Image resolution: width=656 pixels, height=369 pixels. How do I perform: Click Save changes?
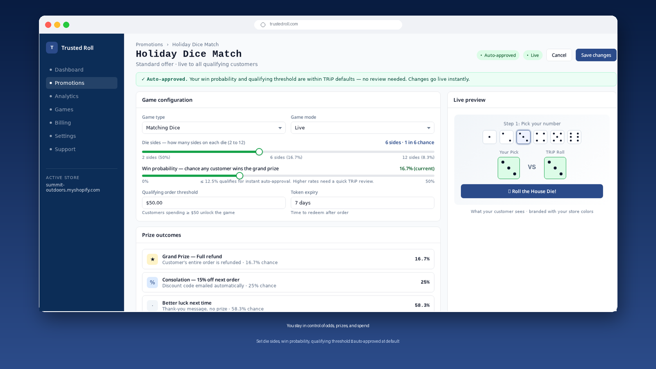coord(596,55)
